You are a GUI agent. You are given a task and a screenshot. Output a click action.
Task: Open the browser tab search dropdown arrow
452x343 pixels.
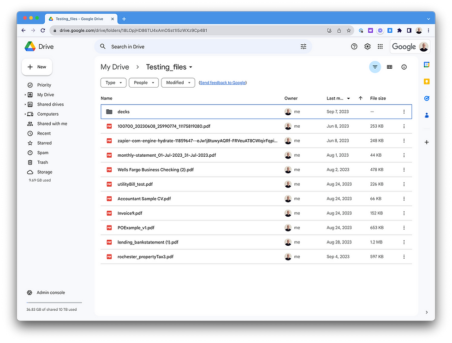click(428, 19)
